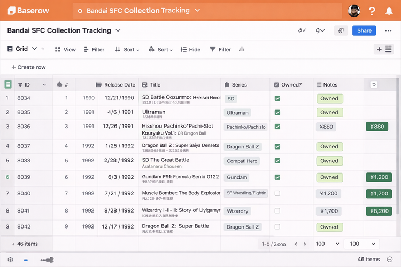Click the bar chart icon in toolbar
Viewport: 401px width, 267px height.
pyautogui.click(x=242, y=49)
